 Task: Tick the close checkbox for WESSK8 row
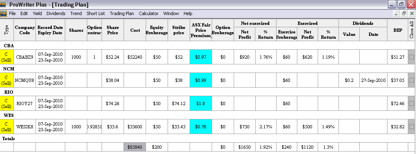(412, 127)
